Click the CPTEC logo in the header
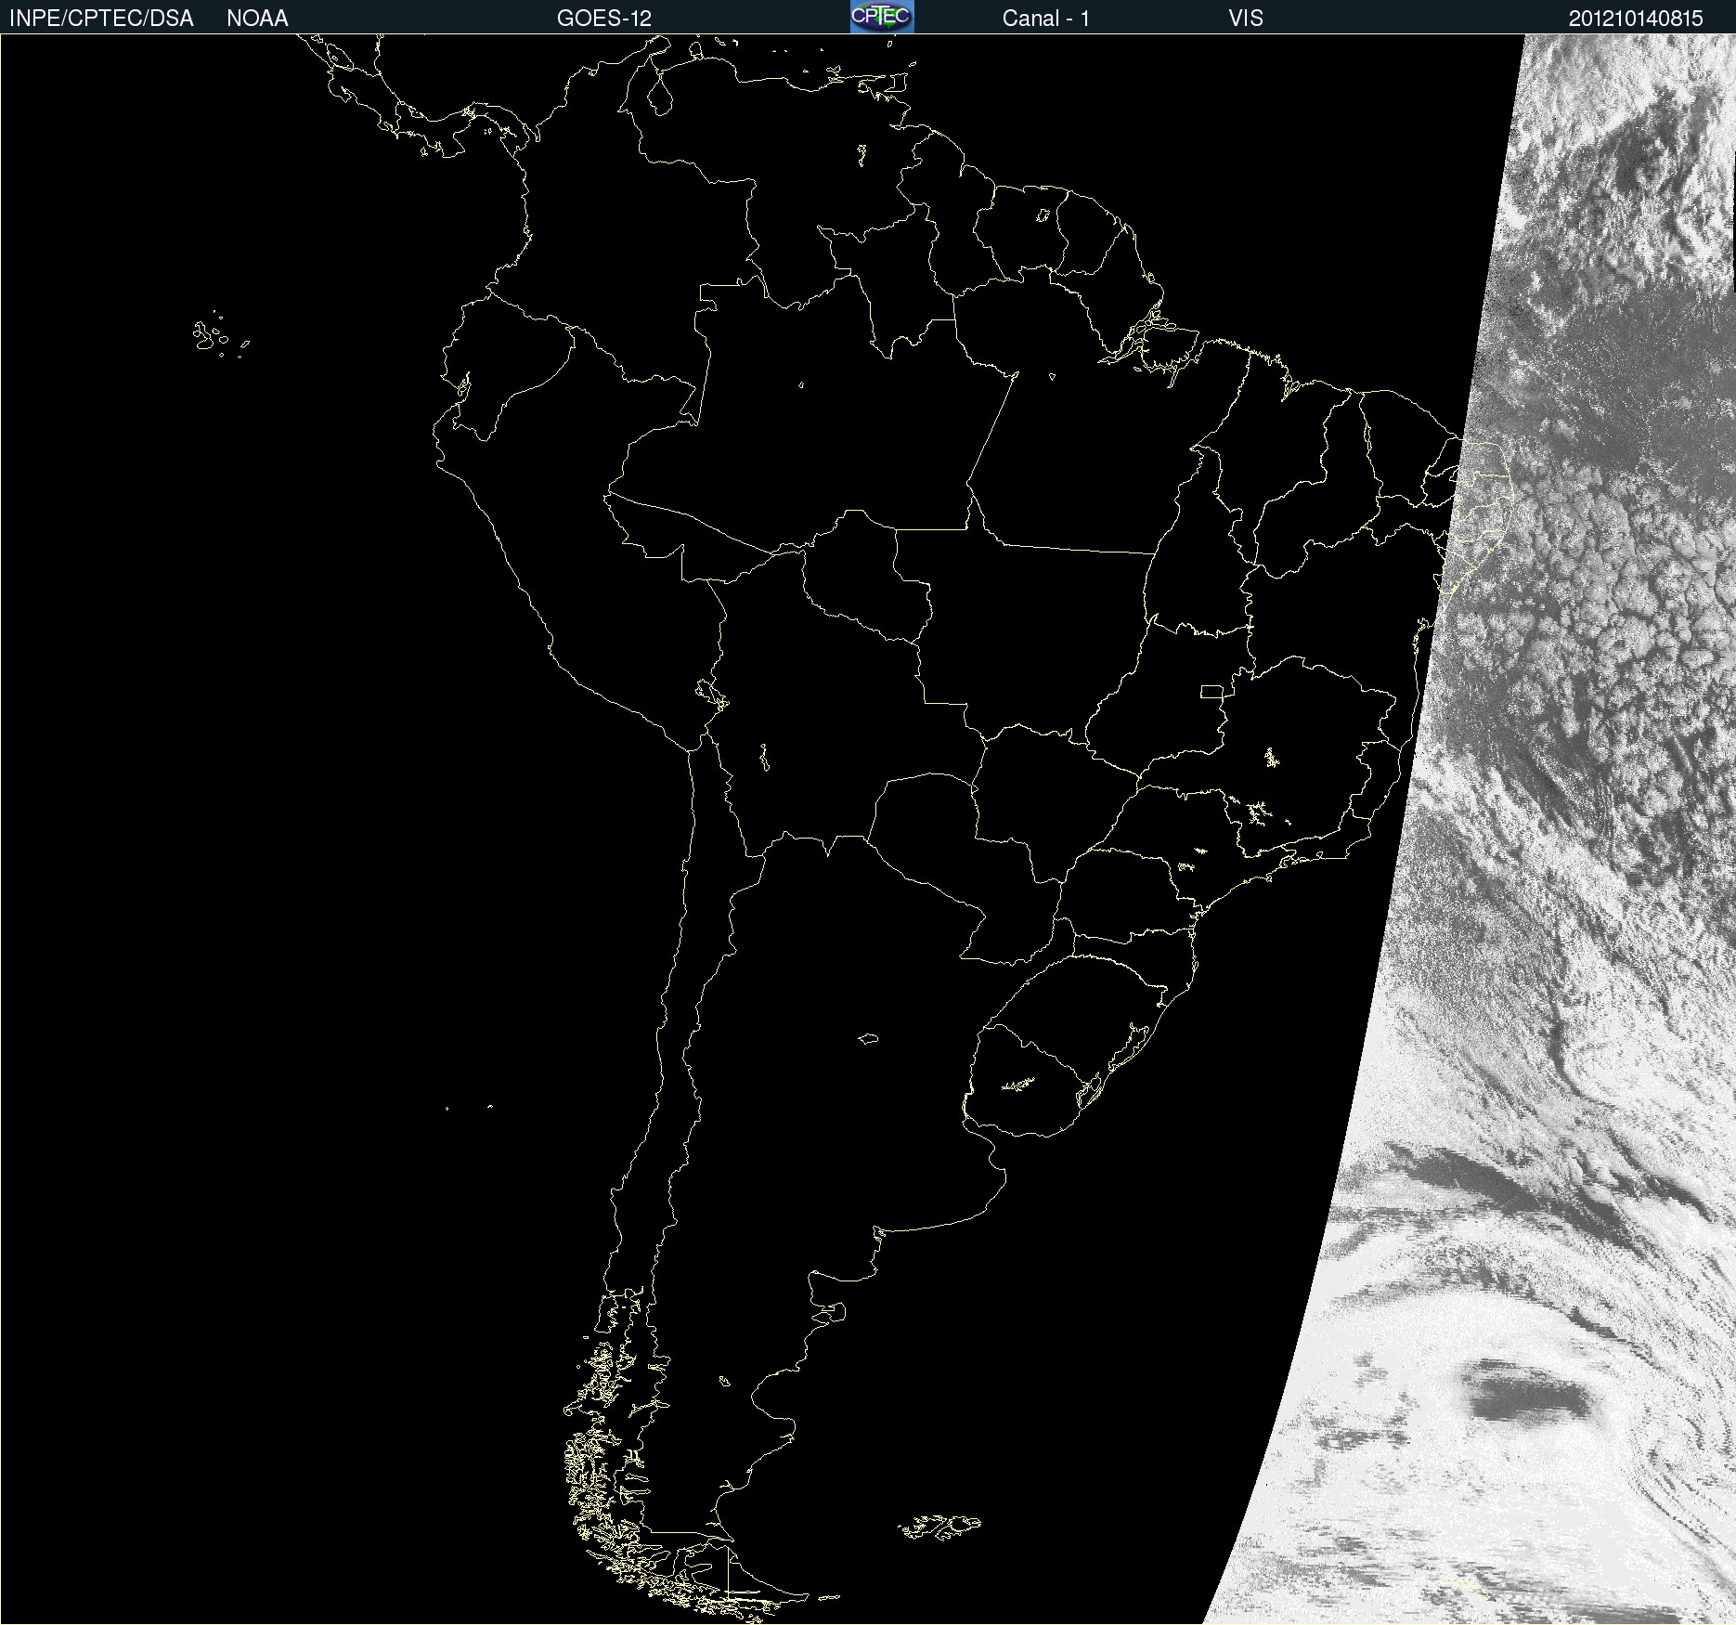The image size is (1736, 1625). pos(882,17)
